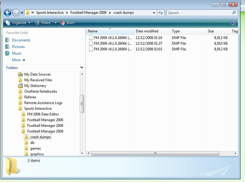Screen dimensions: 245x182
Task: Select graphics folder in tree
Action: pos(37,154)
